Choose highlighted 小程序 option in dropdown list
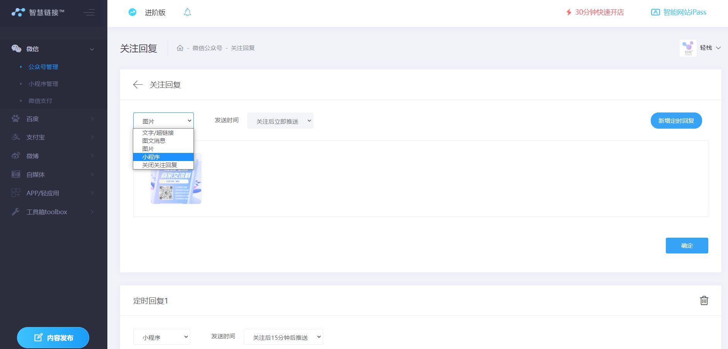The height and width of the screenshot is (349, 728). point(163,157)
